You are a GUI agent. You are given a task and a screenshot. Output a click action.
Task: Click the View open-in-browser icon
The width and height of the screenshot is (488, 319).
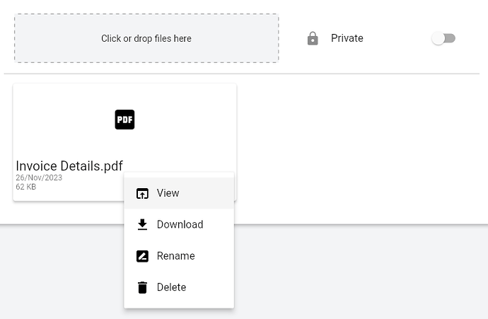[x=142, y=193]
